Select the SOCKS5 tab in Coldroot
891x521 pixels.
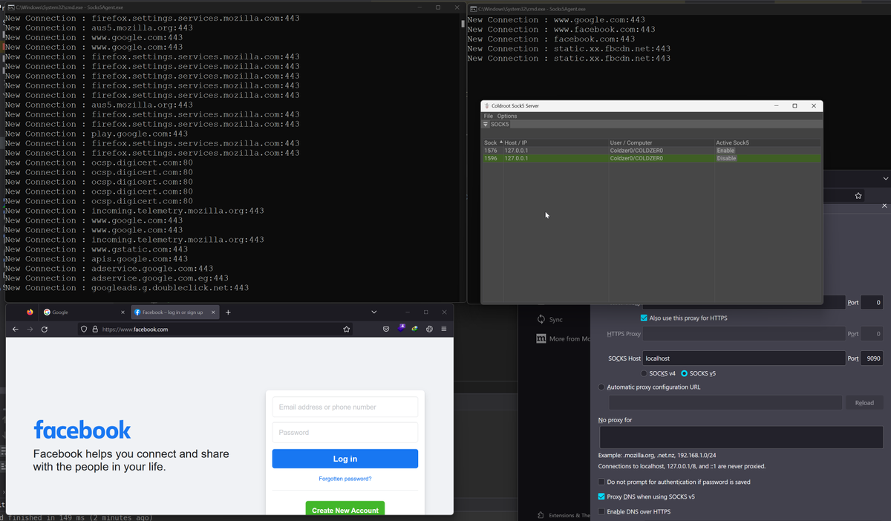pos(500,125)
